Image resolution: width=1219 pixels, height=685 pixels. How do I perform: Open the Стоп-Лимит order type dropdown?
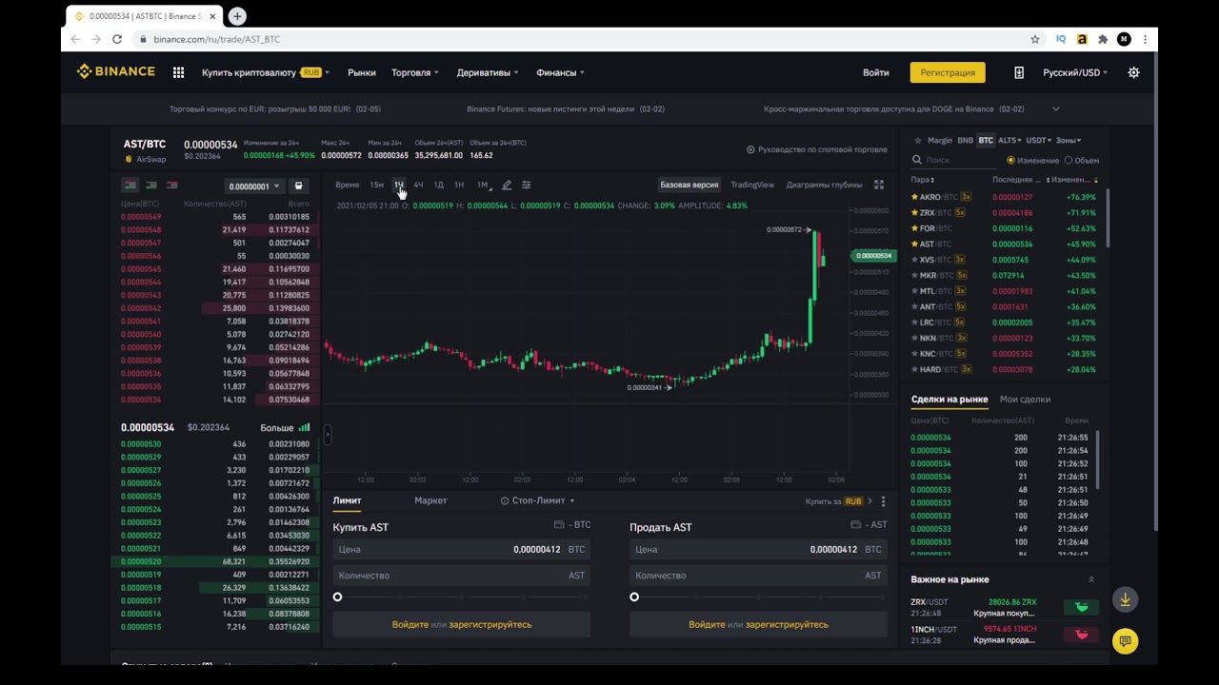pyautogui.click(x=538, y=500)
